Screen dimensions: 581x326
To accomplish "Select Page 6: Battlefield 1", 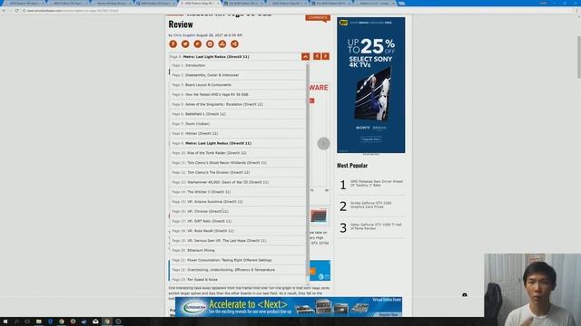I will click(x=238, y=114).
